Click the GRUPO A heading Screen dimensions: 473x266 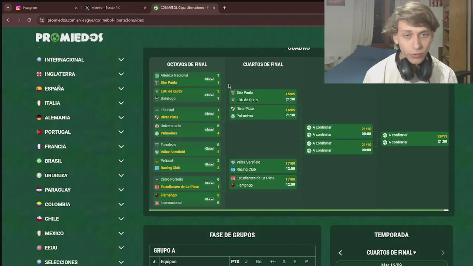coord(164,250)
